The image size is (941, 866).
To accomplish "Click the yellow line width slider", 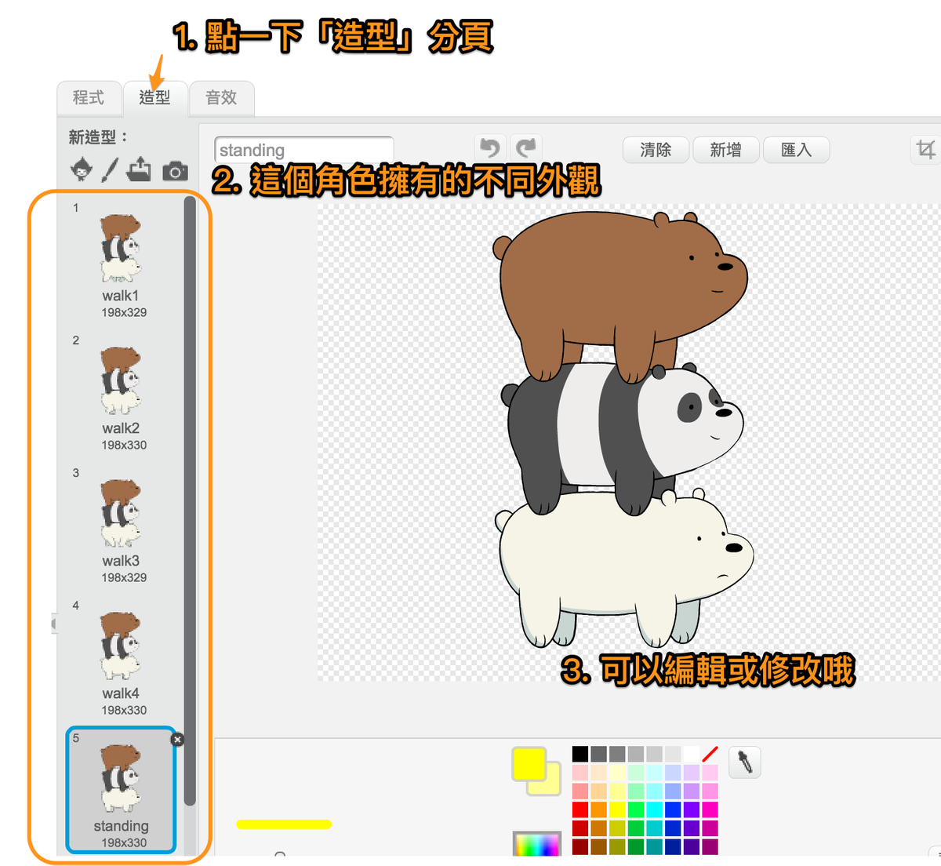I will pos(284,824).
